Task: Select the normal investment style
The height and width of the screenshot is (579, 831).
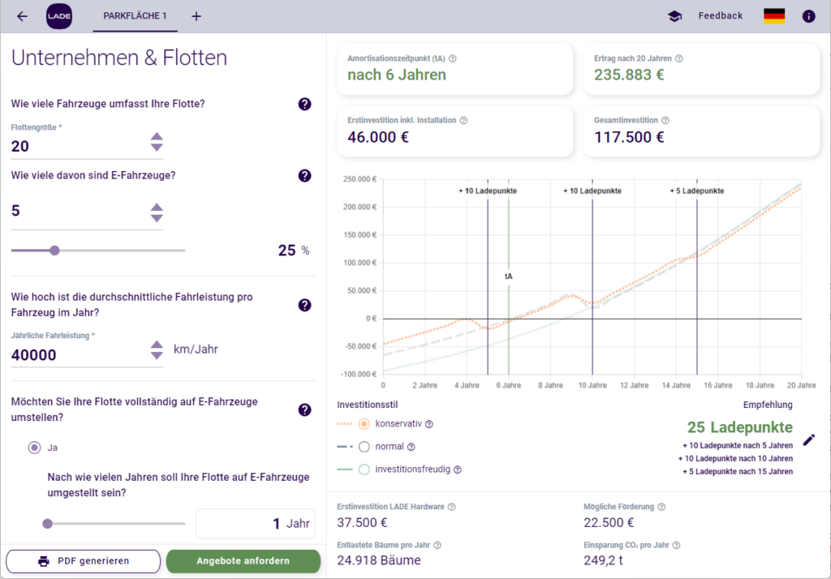Action: (x=364, y=446)
